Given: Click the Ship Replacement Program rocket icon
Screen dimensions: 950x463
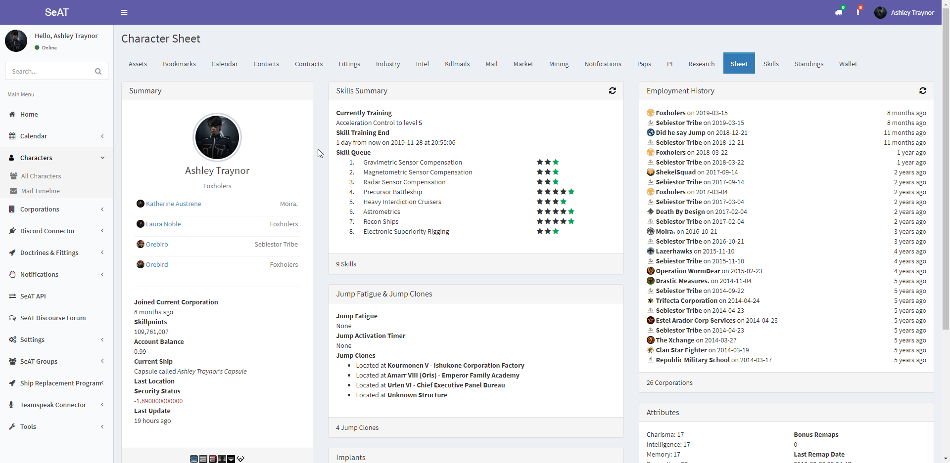Looking at the screenshot, I should [12, 383].
